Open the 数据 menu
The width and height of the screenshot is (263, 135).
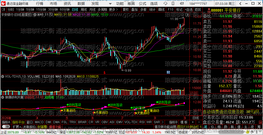coord(81,4)
